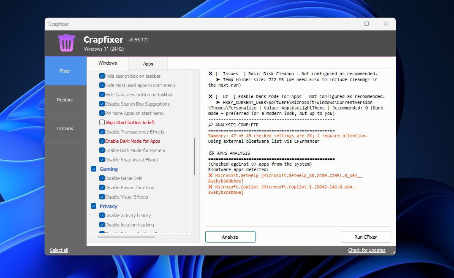Uncheck Hide search box on taskbar

pos(101,76)
